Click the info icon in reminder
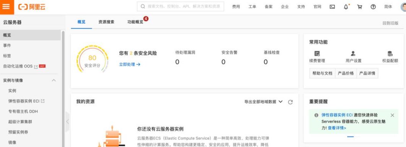The height and width of the screenshot is (147, 406). tap(316, 115)
